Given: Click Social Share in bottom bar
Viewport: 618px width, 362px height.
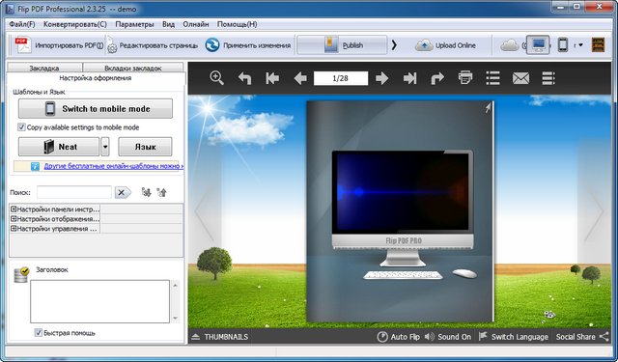Looking at the screenshot, I should coord(582,337).
